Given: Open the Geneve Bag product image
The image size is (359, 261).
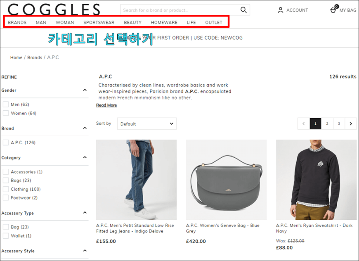Looking at the screenshot, I should 227,180.
